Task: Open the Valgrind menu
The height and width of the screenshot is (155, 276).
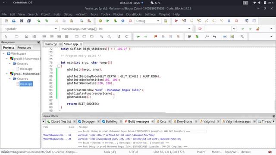Action: click(164, 14)
